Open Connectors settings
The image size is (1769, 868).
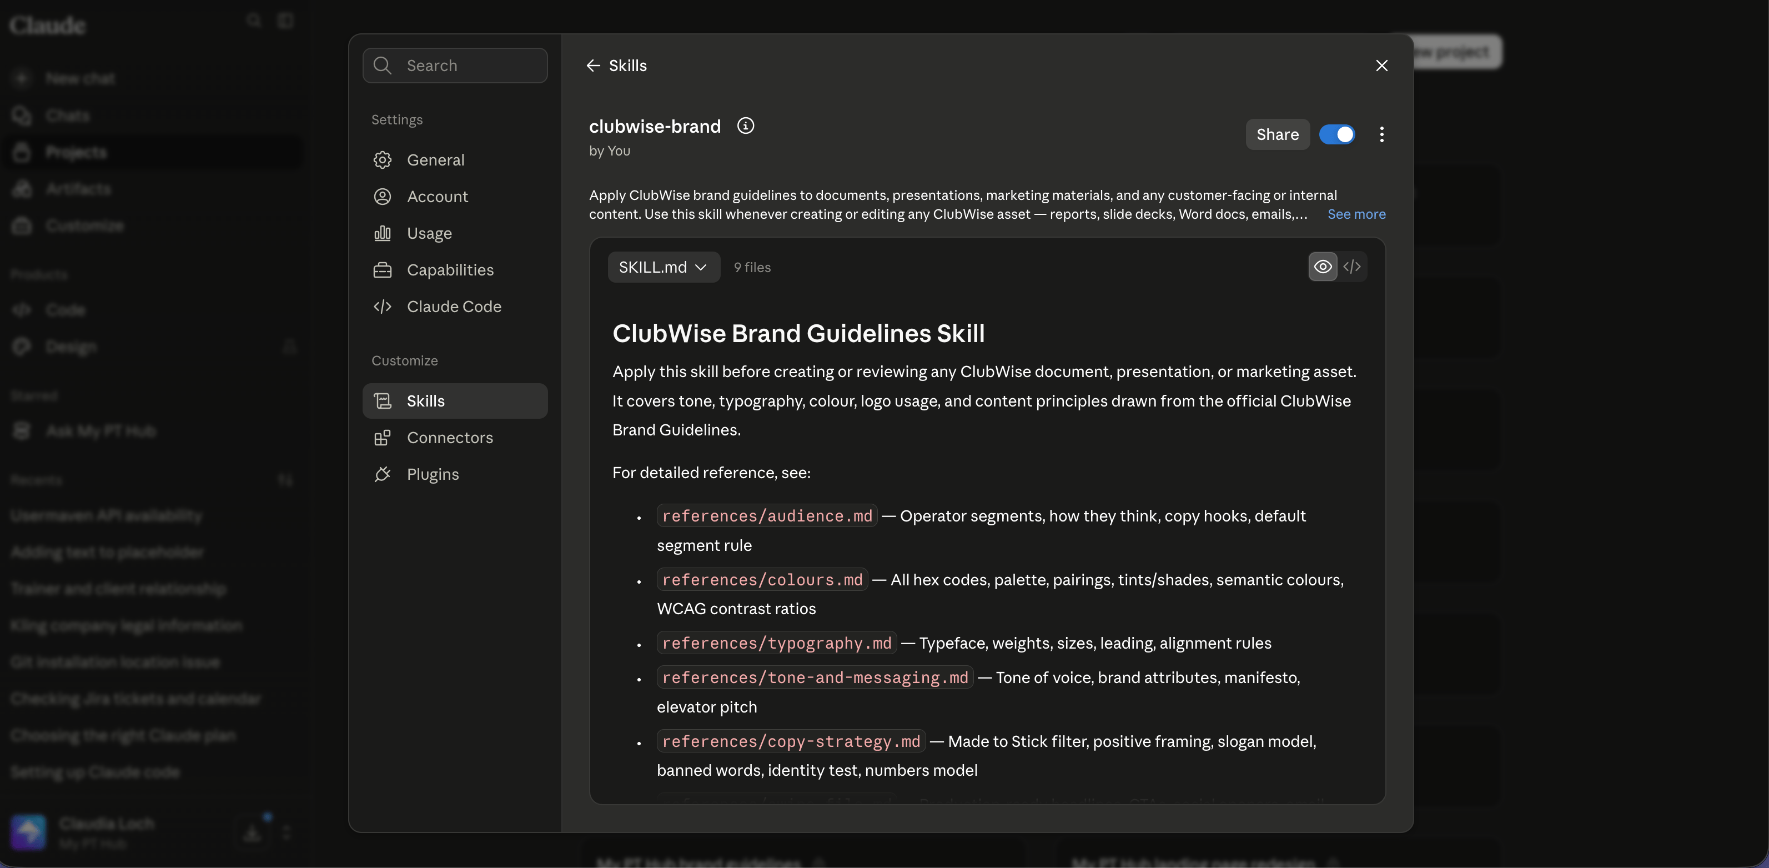[455, 438]
